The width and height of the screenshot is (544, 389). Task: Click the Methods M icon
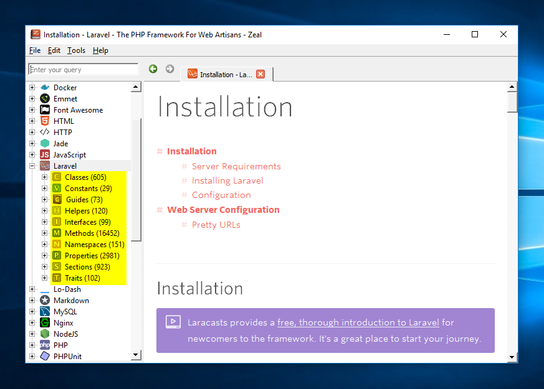point(57,233)
